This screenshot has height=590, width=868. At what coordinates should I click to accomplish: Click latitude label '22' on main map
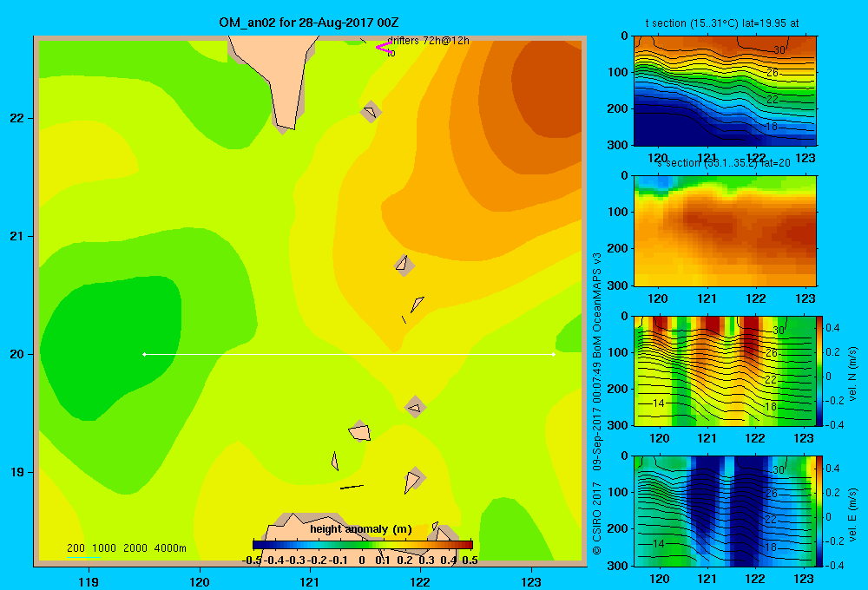(x=17, y=119)
